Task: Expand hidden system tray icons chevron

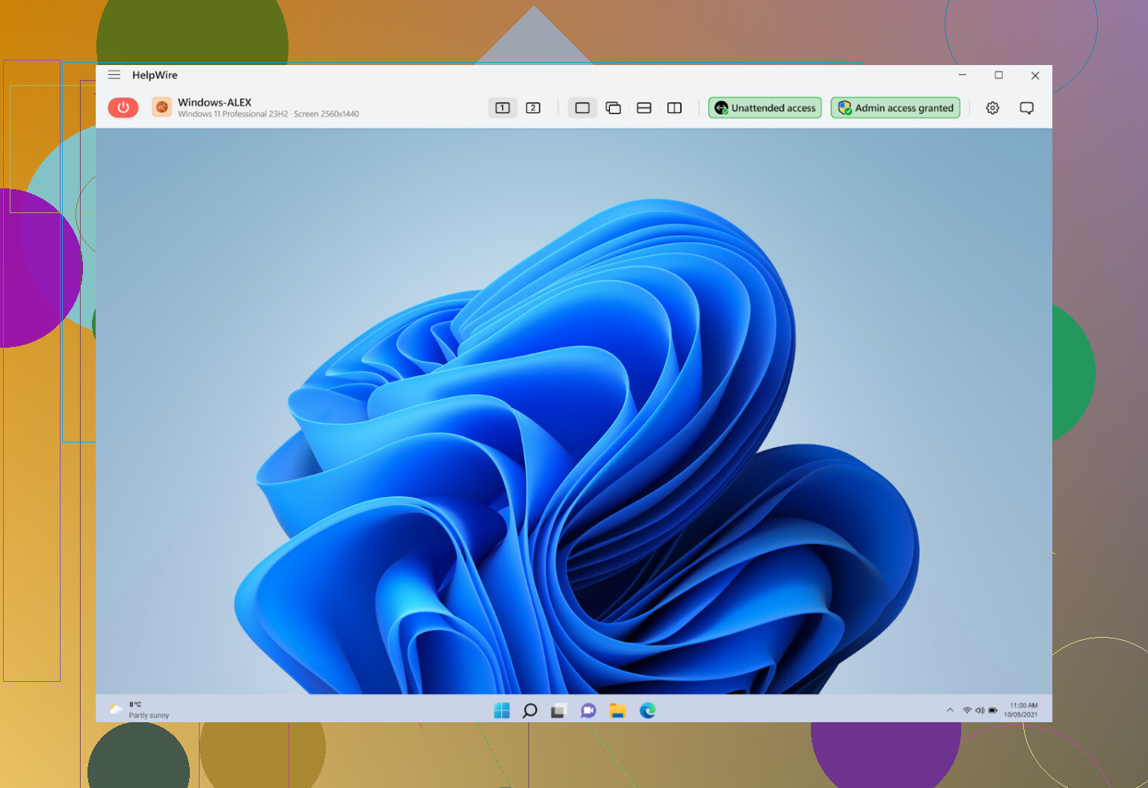Action: click(950, 710)
